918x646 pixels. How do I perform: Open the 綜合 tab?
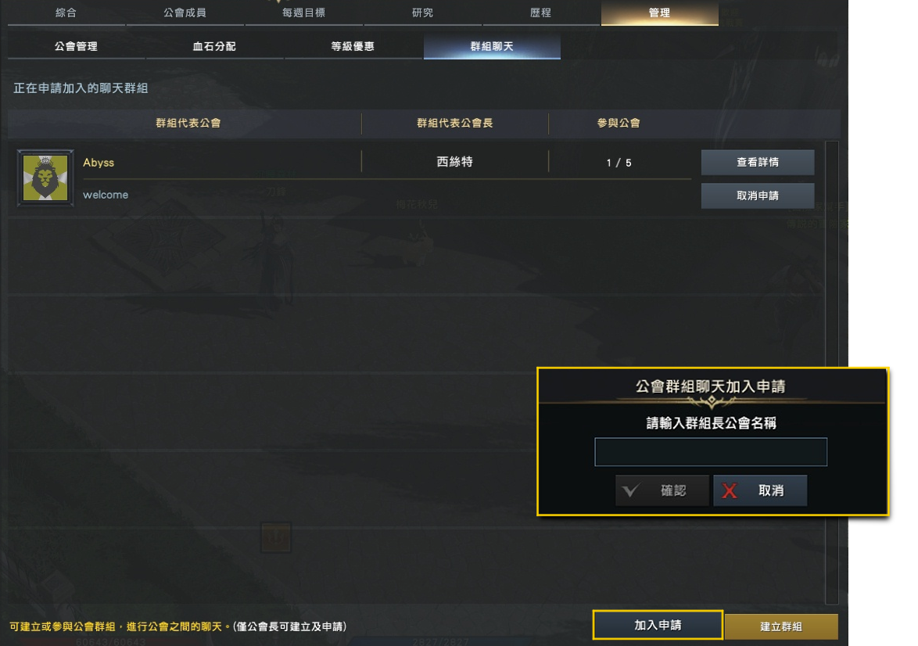[66, 13]
